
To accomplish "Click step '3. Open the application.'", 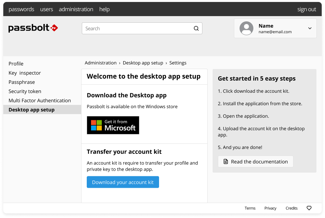I will click(x=243, y=116).
